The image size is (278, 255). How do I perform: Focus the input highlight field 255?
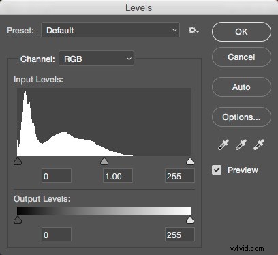tap(180, 176)
